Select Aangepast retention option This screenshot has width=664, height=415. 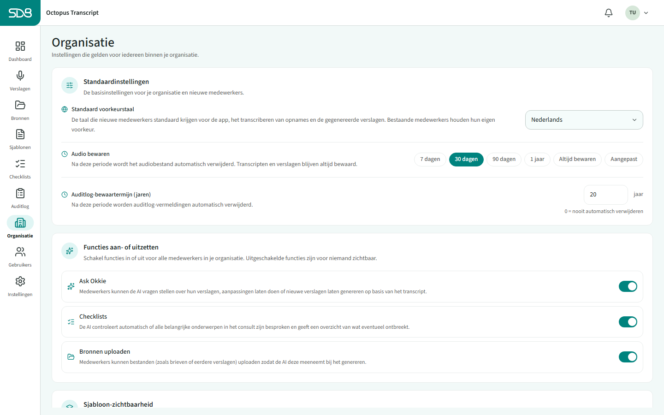(624, 159)
